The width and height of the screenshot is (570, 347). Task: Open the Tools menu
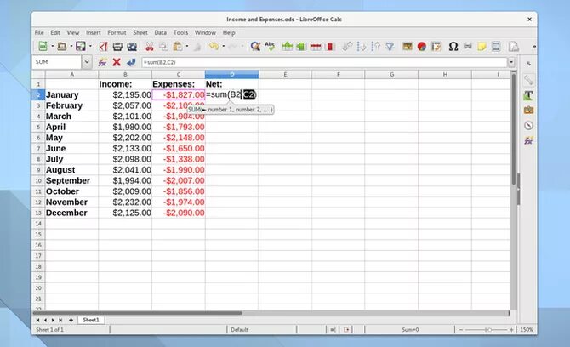[180, 32]
